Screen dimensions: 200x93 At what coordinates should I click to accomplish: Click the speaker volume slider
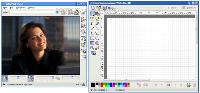[x=18, y=78]
